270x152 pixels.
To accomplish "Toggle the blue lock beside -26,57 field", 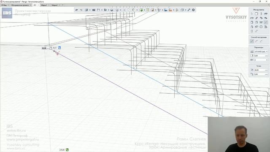I will 59,48.
